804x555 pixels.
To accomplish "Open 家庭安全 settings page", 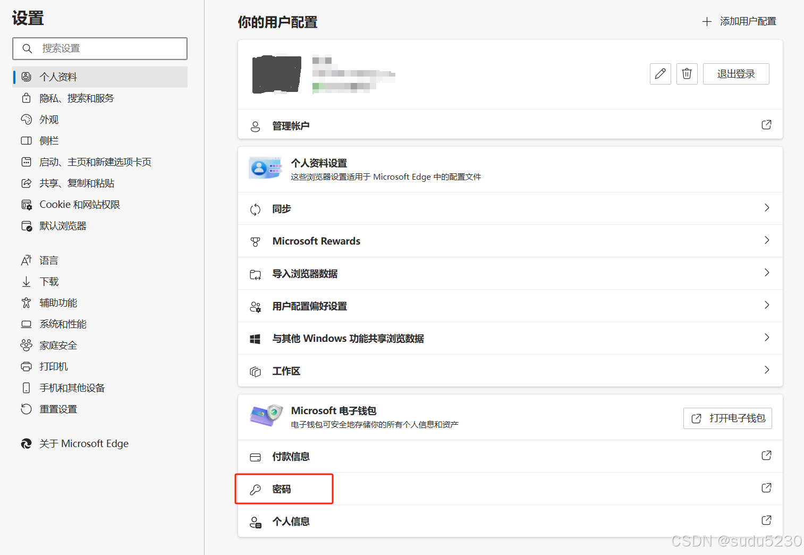I will coord(100,346).
